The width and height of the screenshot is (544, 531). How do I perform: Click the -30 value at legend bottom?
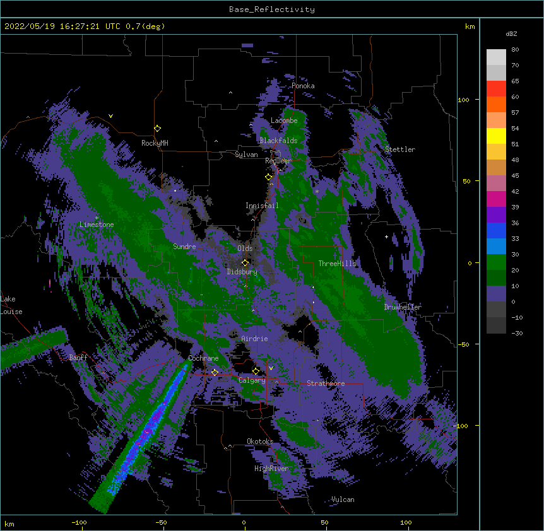517,333
